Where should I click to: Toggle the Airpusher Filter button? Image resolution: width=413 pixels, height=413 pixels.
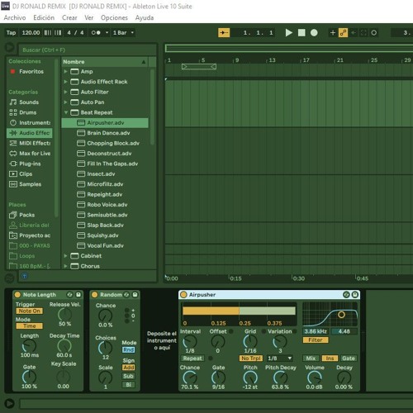coord(316,340)
